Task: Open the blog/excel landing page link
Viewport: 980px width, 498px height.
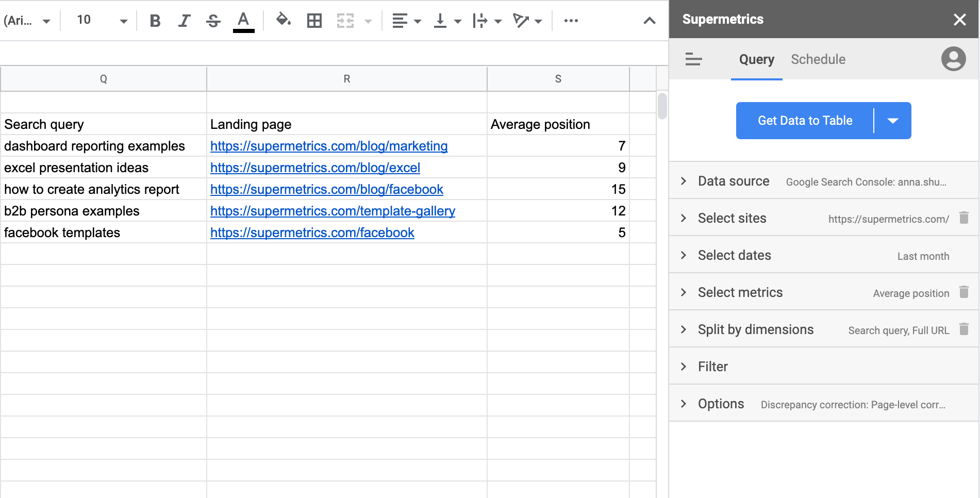Action: (x=315, y=168)
